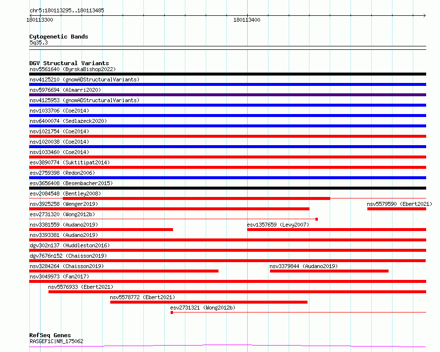Click the small red square ending esv2731320

click(x=316, y=219)
